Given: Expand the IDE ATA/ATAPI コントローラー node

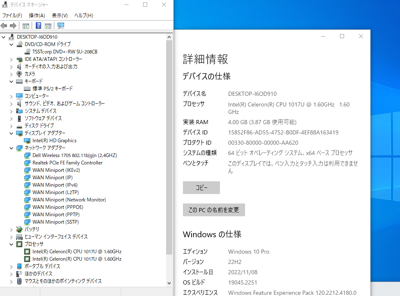Looking at the screenshot, I should (x=11, y=60).
